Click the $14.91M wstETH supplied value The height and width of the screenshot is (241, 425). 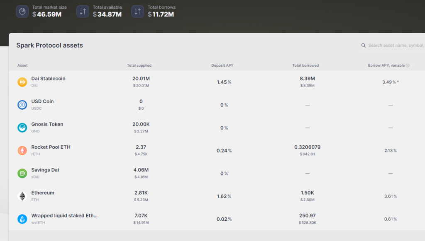[x=141, y=223]
